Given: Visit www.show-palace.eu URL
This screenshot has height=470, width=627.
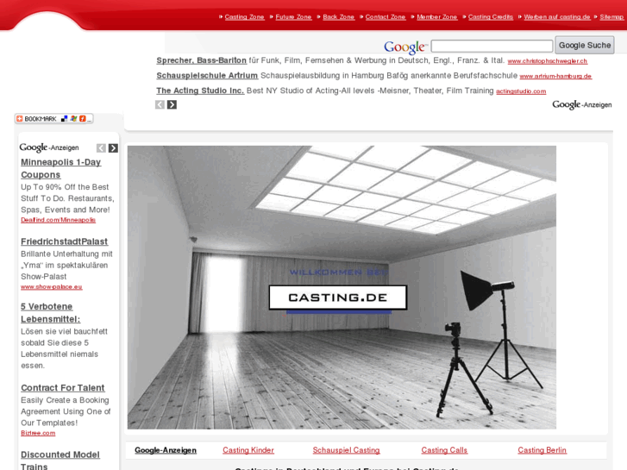Looking at the screenshot, I should 52,287.
